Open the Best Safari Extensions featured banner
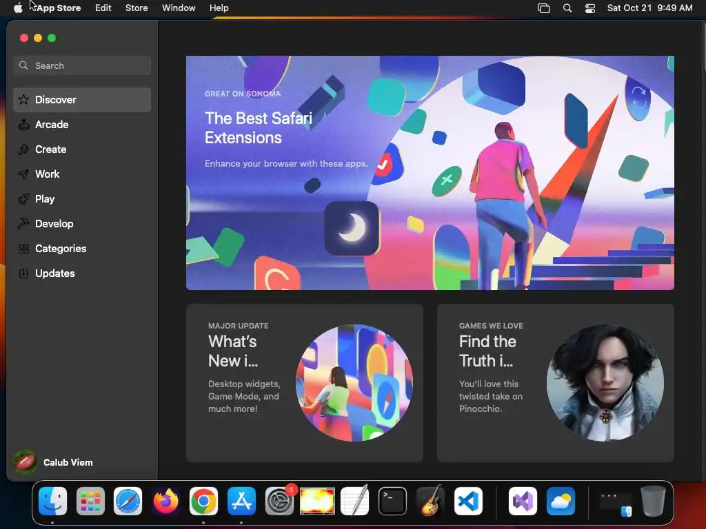Image resolution: width=706 pixels, height=529 pixels. pyautogui.click(x=430, y=173)
